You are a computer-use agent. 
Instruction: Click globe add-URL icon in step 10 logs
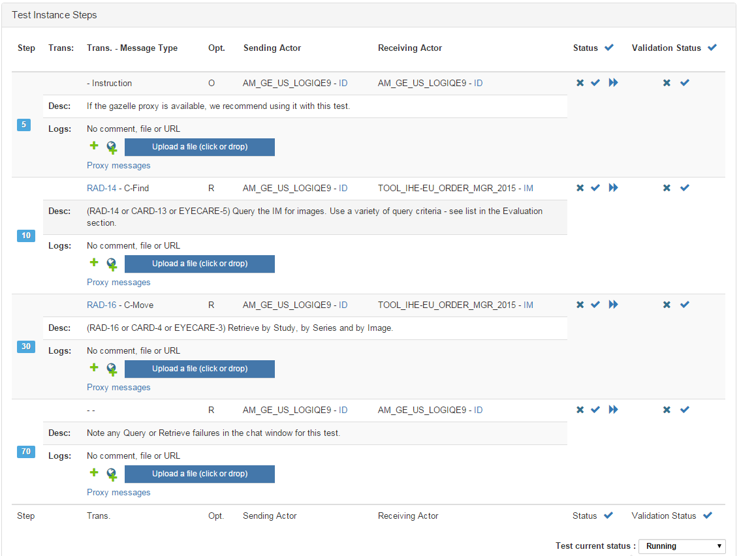coord(112,264)
